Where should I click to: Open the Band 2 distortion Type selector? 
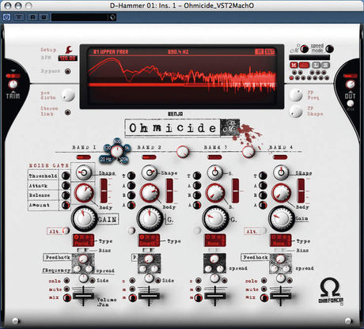point(149,240)
